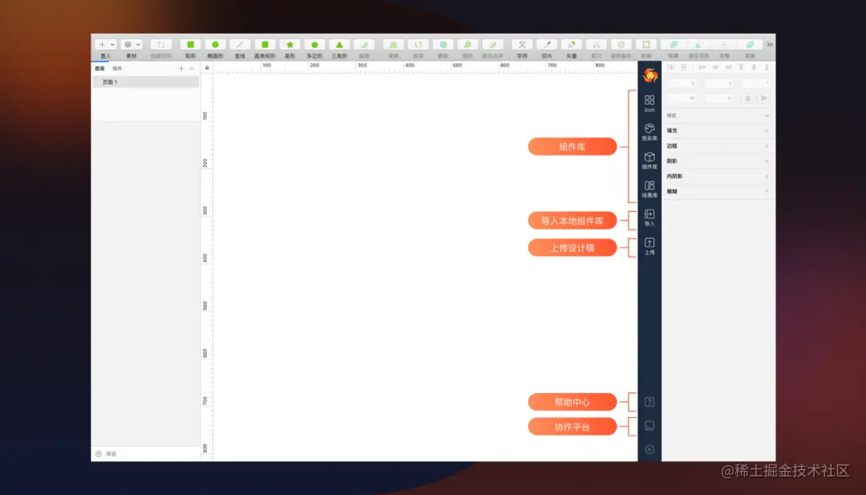866x495 pixels.
Task: Open the collaboration platform icon in sidebar
Action: pos(649,426)
